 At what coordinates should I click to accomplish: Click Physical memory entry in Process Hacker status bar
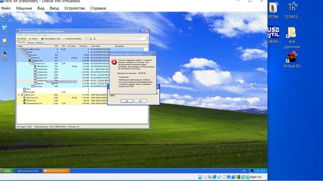pyautogui.click(x=50, y=127)
